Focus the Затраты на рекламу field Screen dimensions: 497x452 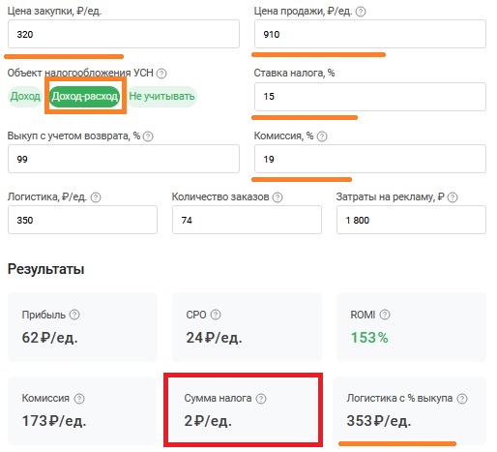coord(411,220)
